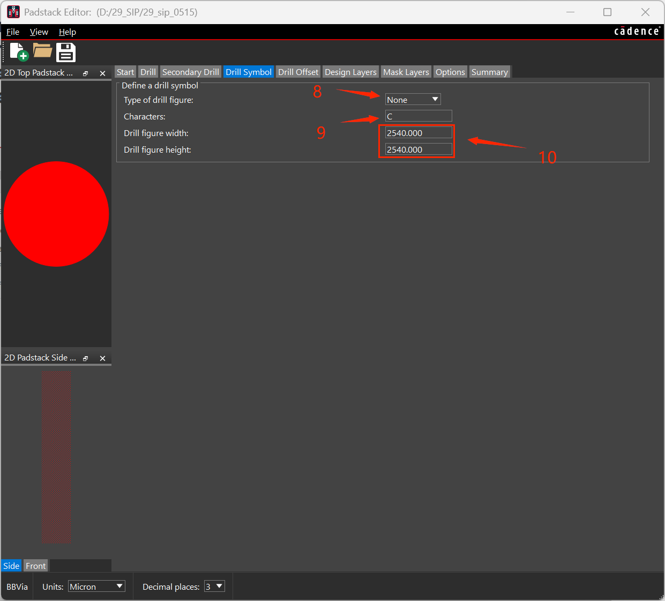
Task: Click the Padstack Editor app icon in the title bar
Action: point(13,12)
